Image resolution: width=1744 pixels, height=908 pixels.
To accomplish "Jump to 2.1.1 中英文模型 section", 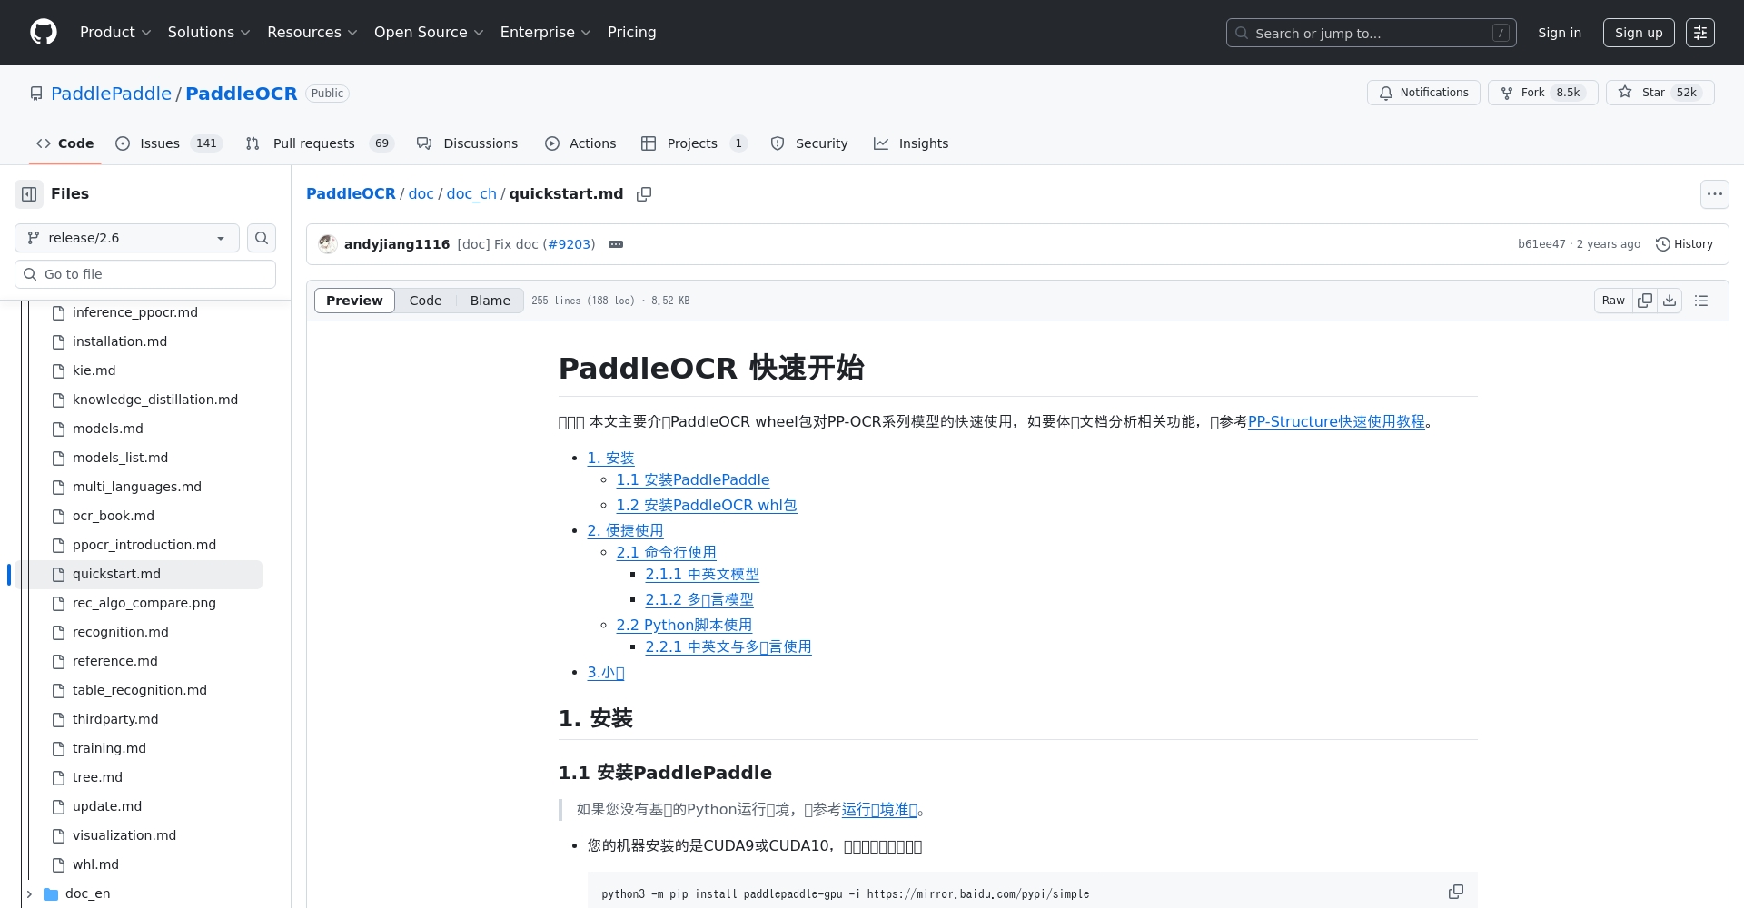I will tap(702, 574).
